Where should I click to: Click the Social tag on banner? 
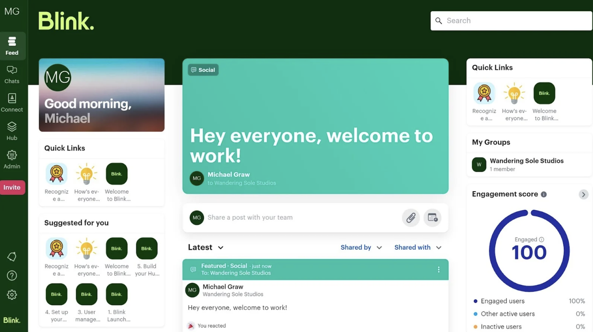tap(203, 70)
